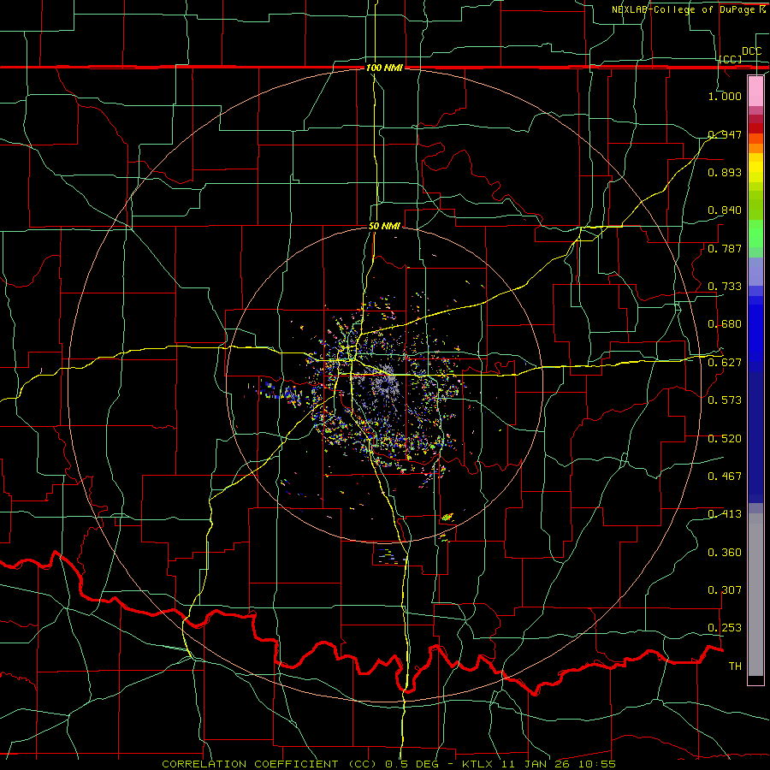Click the 50 NMI range ring label
Screen dimensions: 770x770
(x=384, y=226)
